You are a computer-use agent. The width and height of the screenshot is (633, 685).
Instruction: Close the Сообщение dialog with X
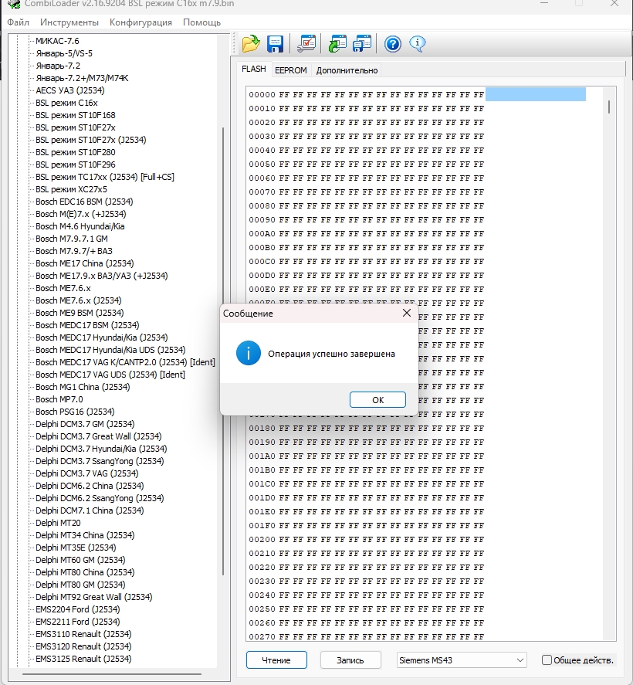coord(407,314)
